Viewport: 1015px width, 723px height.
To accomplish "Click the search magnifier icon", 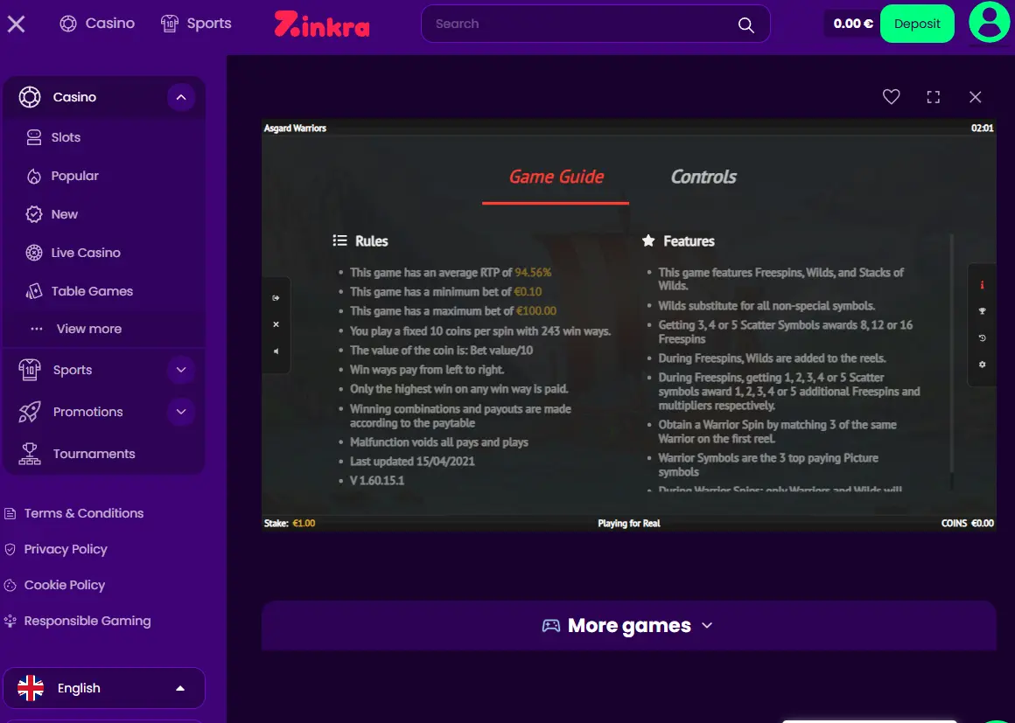I will point(745,24).
